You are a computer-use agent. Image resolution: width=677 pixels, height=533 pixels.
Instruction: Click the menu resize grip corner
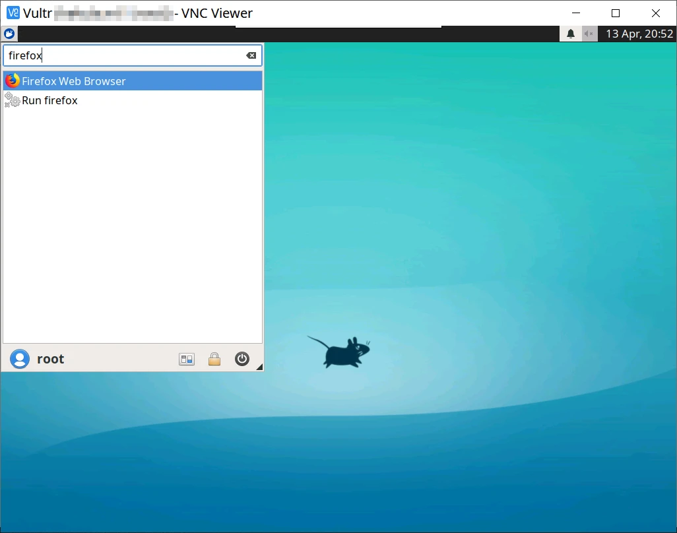tap(259, 367)
